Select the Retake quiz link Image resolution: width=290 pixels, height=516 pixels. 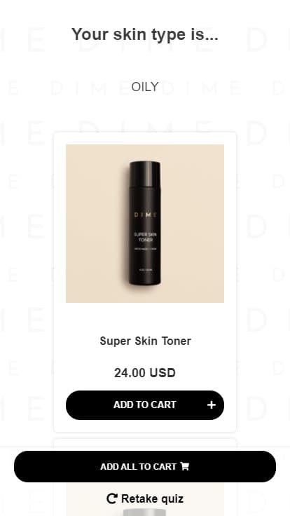145,498
